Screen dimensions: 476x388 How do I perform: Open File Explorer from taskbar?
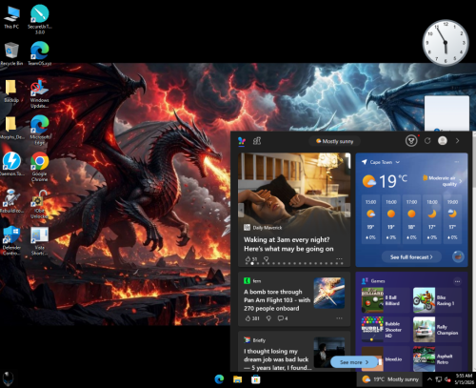tap(237, 379)
